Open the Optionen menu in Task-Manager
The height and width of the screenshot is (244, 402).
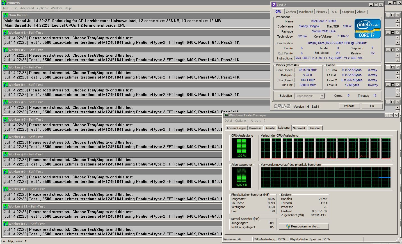pyautogui.click(x=241, y=121)
